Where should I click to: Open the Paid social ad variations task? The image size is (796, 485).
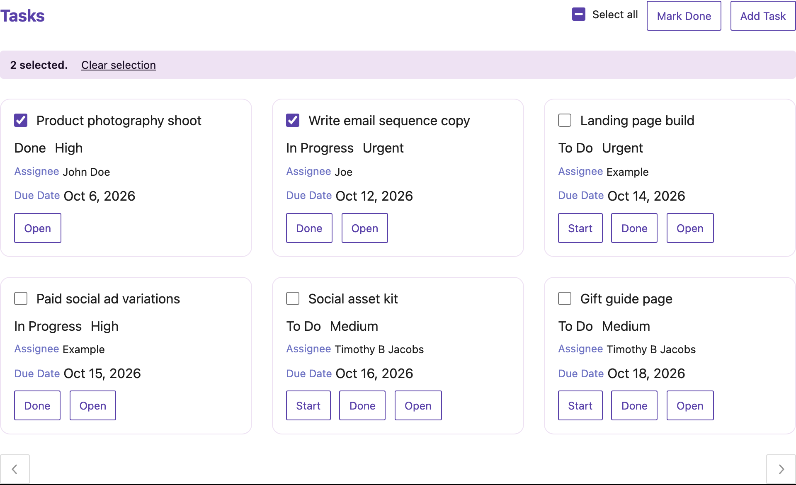93,405
